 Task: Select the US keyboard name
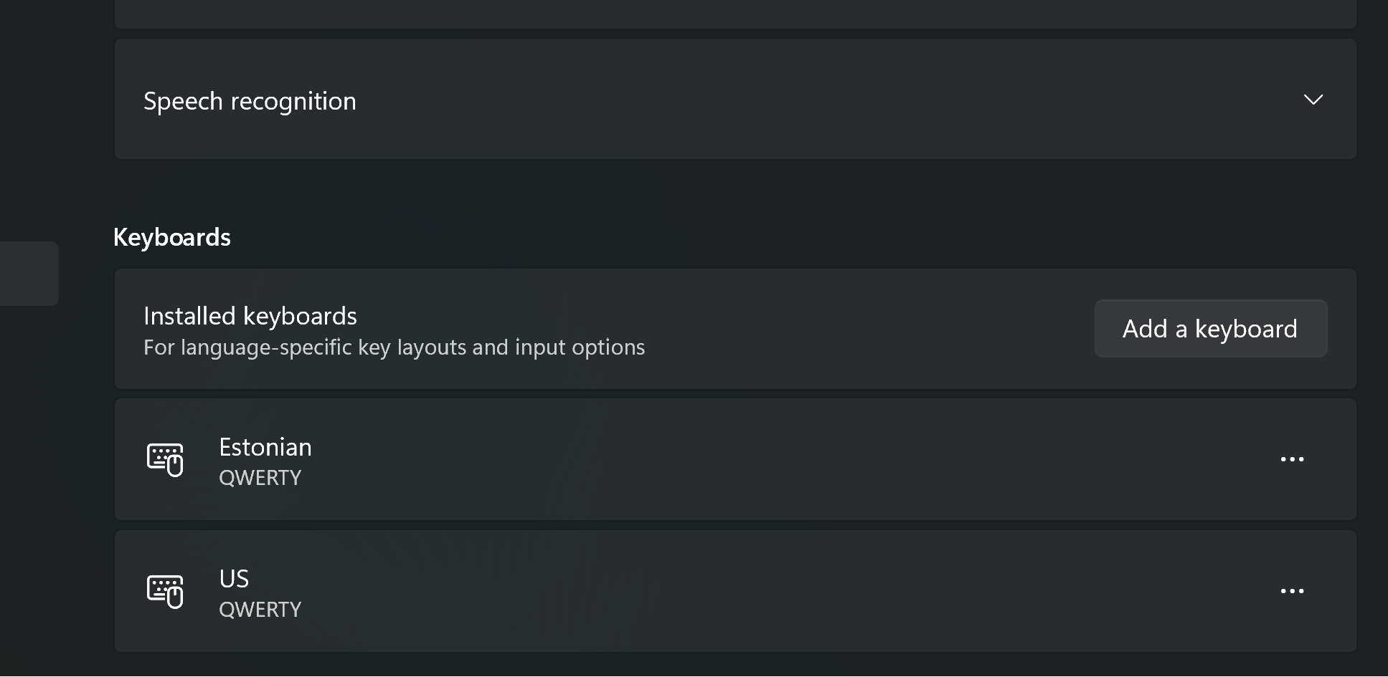tap(234, 579)
